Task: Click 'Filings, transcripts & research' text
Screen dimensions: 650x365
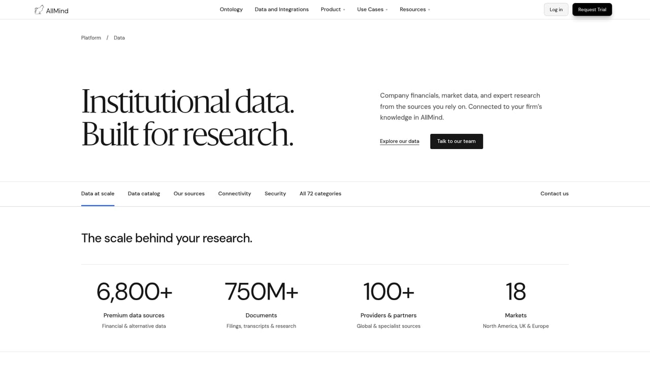Action: click(x=261, y=326)
